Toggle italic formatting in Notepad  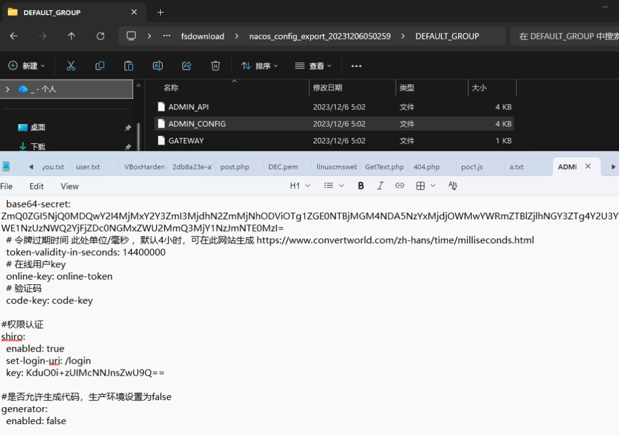pyautogui.click(x=380, y=186)
